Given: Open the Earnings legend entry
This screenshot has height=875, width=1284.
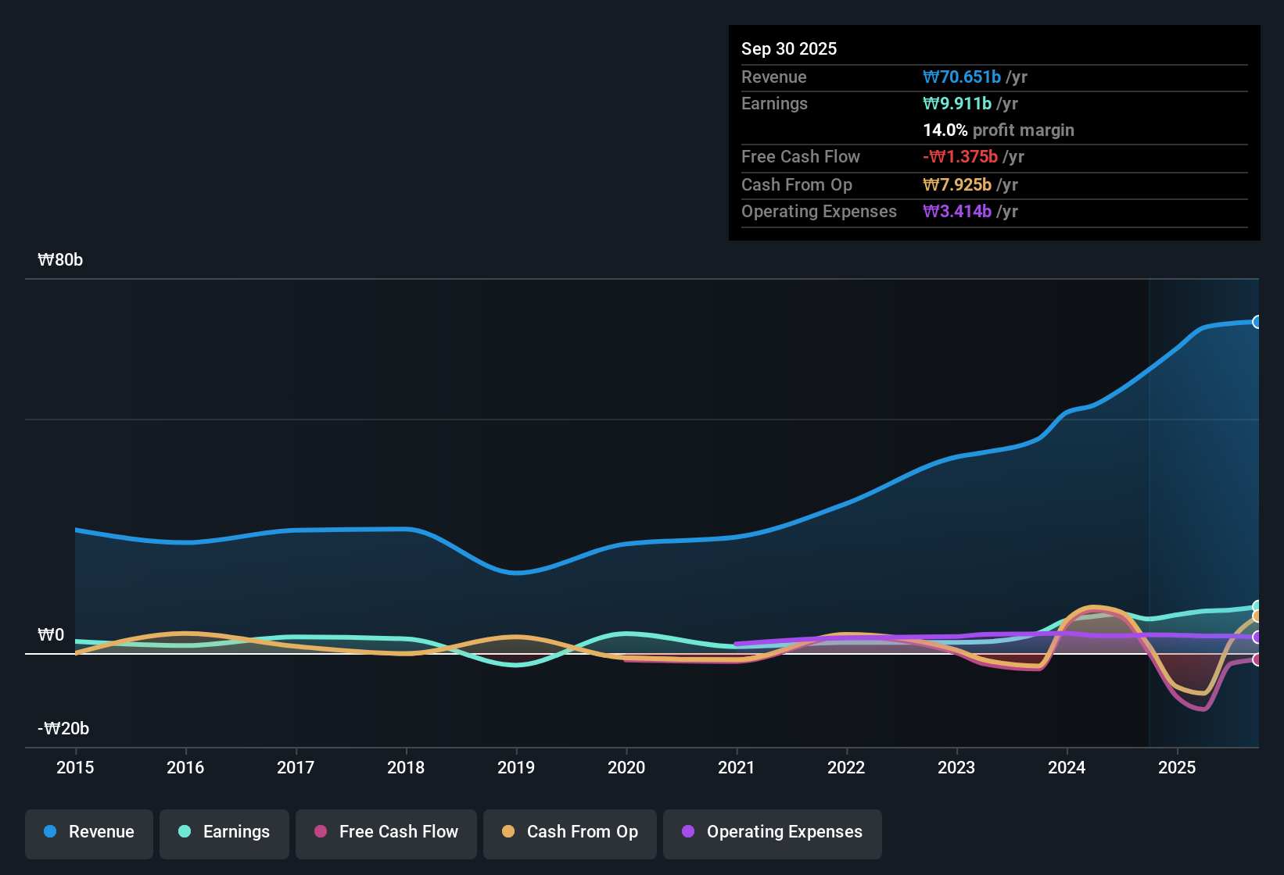Looking at the screenshot, I should point(224,832).
